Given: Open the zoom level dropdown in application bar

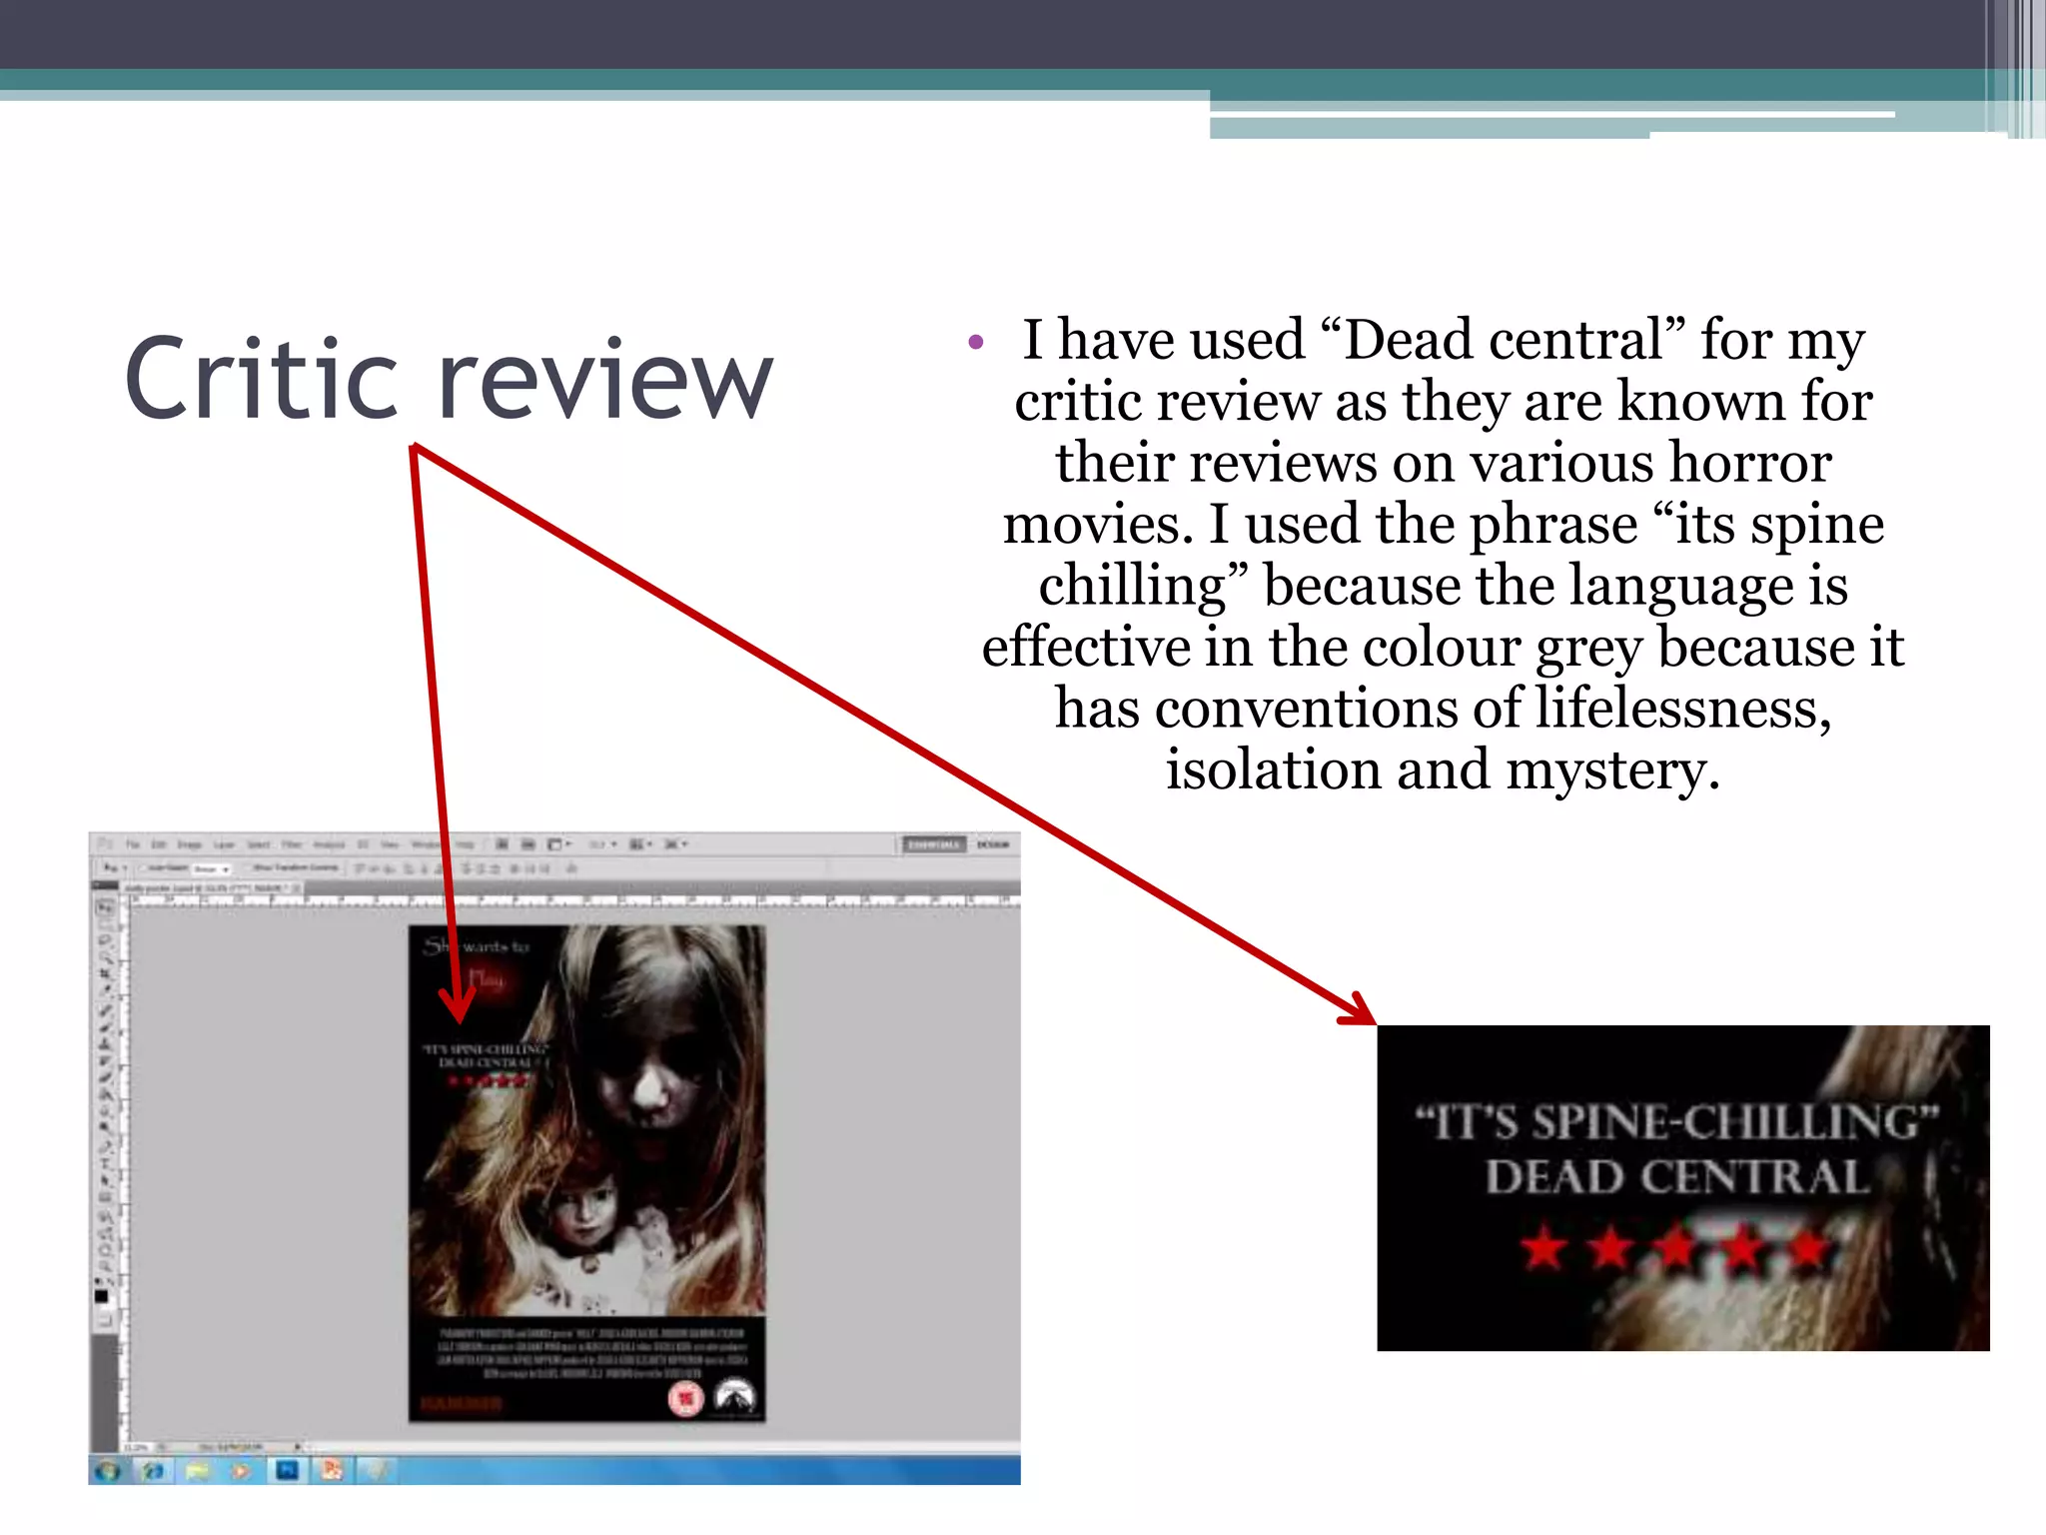Looking at the screenshot, I should [602, 844].
